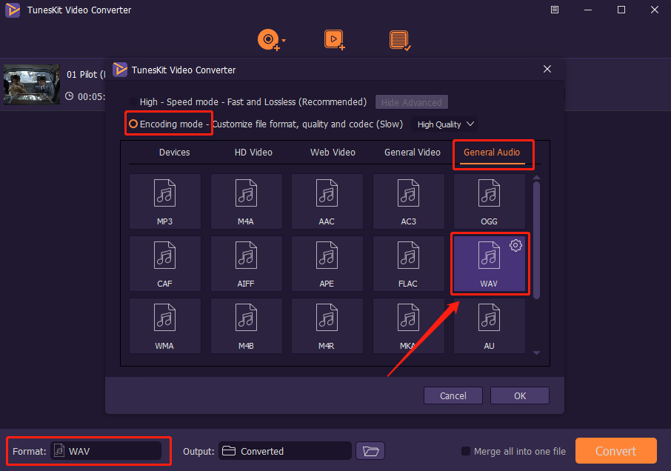Switch to the Devices tab

point(174,153)
